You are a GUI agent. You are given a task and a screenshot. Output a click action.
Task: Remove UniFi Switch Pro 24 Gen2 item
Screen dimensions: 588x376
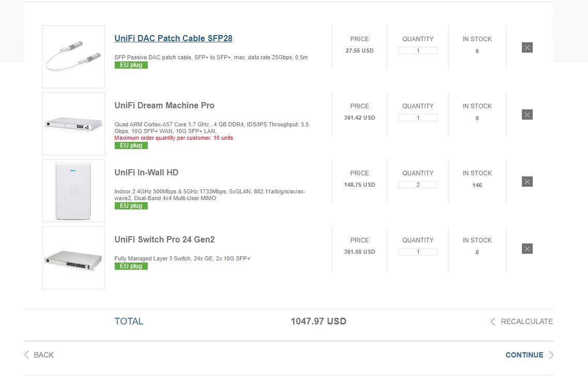click(x=527, y=249)
